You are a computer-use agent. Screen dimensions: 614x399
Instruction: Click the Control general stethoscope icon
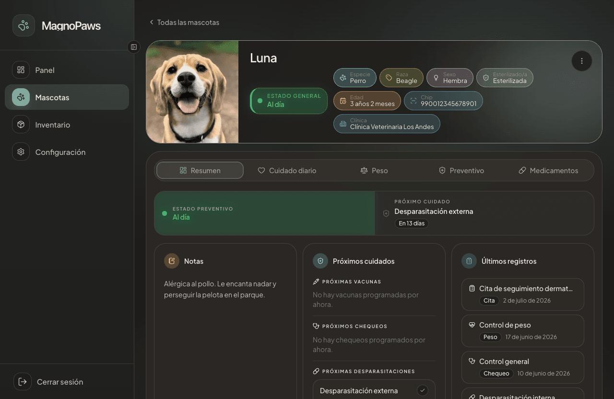coord(472,361)
